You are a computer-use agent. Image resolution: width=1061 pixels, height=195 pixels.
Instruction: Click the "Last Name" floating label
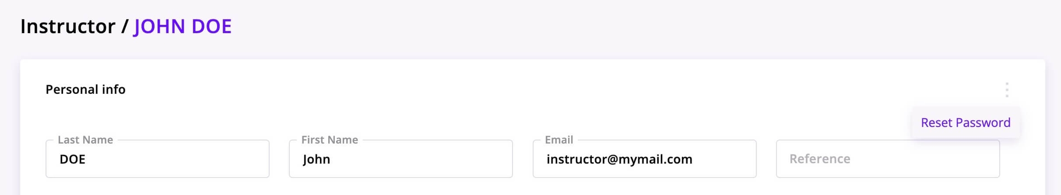tap(85, 140)
